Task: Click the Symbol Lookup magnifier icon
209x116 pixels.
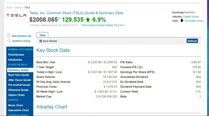Action: (x=9, y=41)
